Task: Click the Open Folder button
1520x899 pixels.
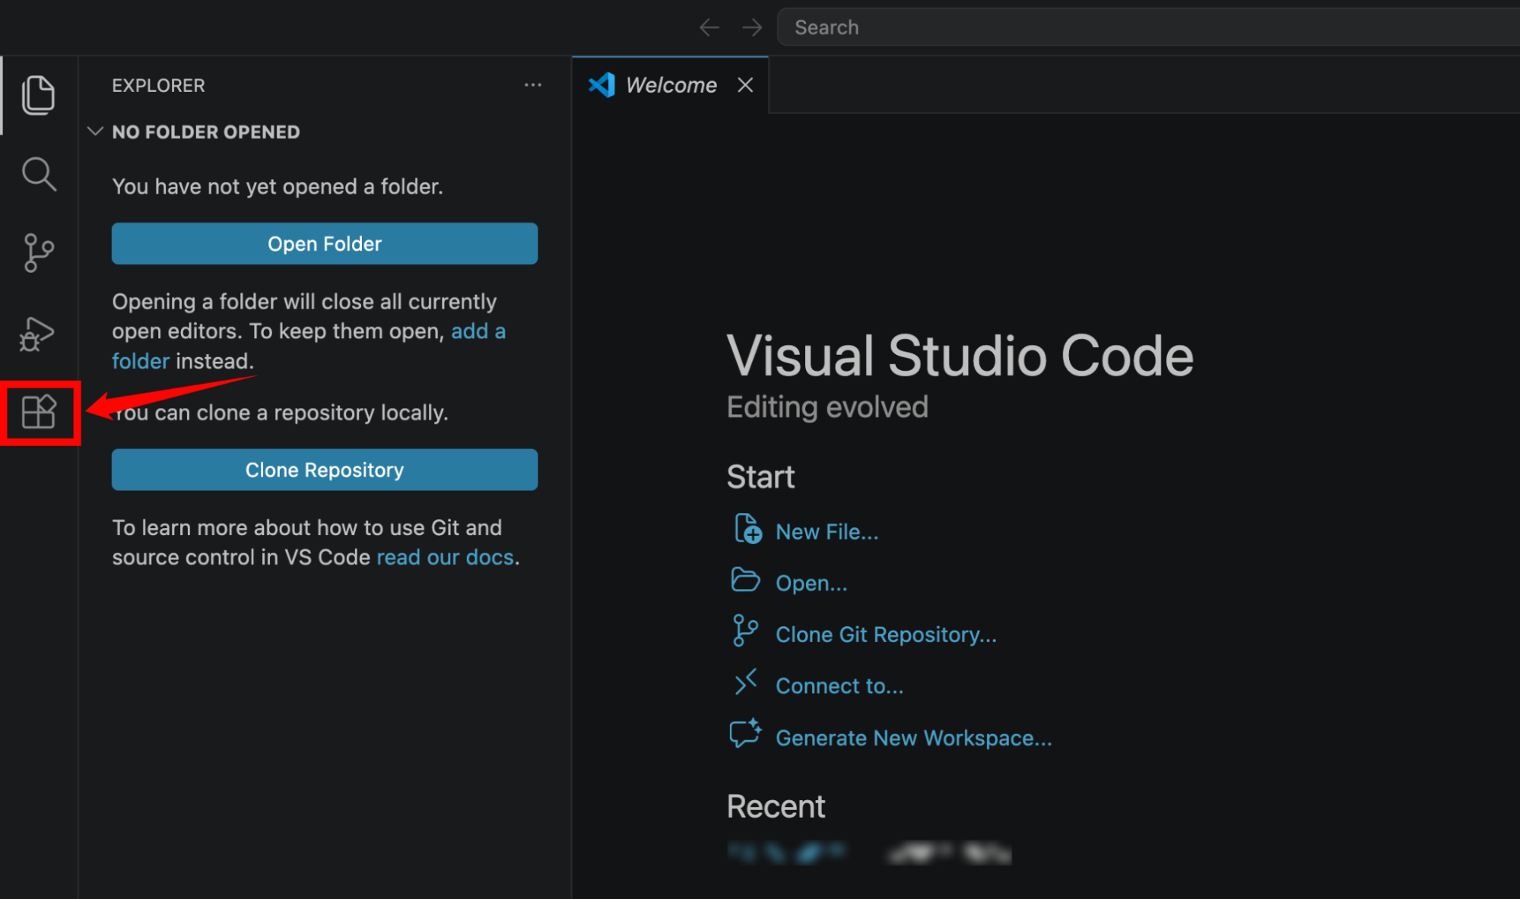Action: pyautogui.click(x=325, y=244)
